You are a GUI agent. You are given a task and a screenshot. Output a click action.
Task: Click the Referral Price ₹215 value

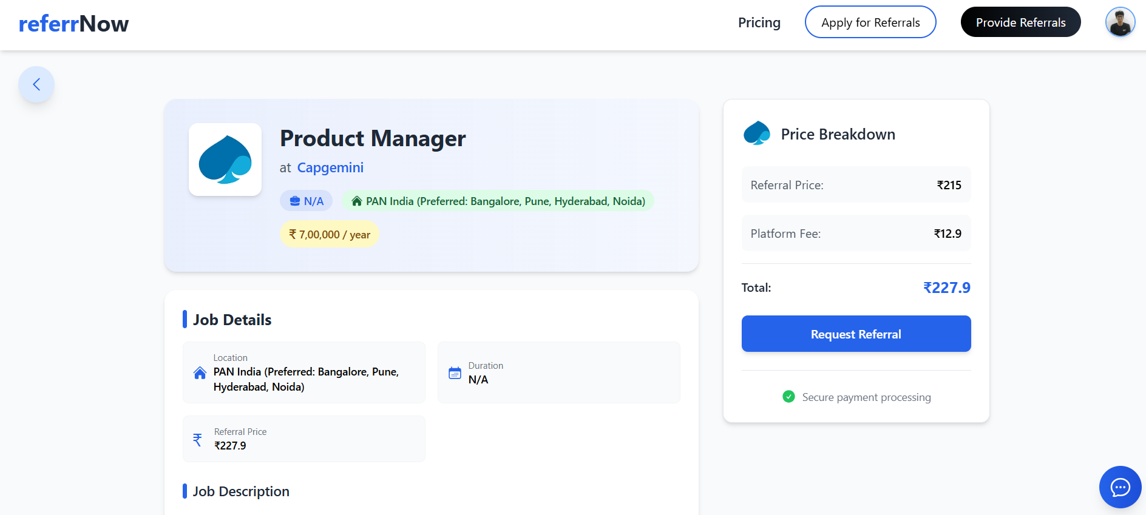coord(949,185)
